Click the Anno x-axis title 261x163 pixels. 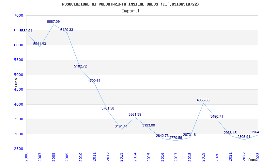253,160
